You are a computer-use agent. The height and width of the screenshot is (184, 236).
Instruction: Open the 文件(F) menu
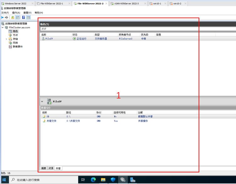pos(5,13)
